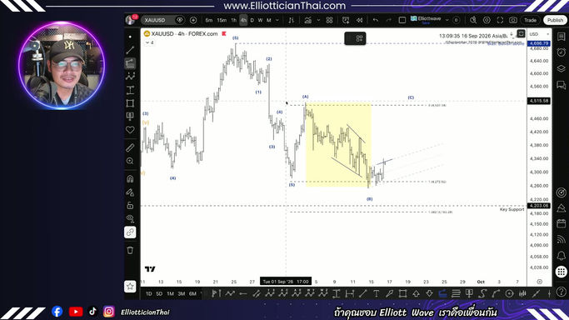Image resolution: width=569 pixels, height=320 pixels.
Task: Open the watchlist panel icon
Action: (x=561, y=37)
